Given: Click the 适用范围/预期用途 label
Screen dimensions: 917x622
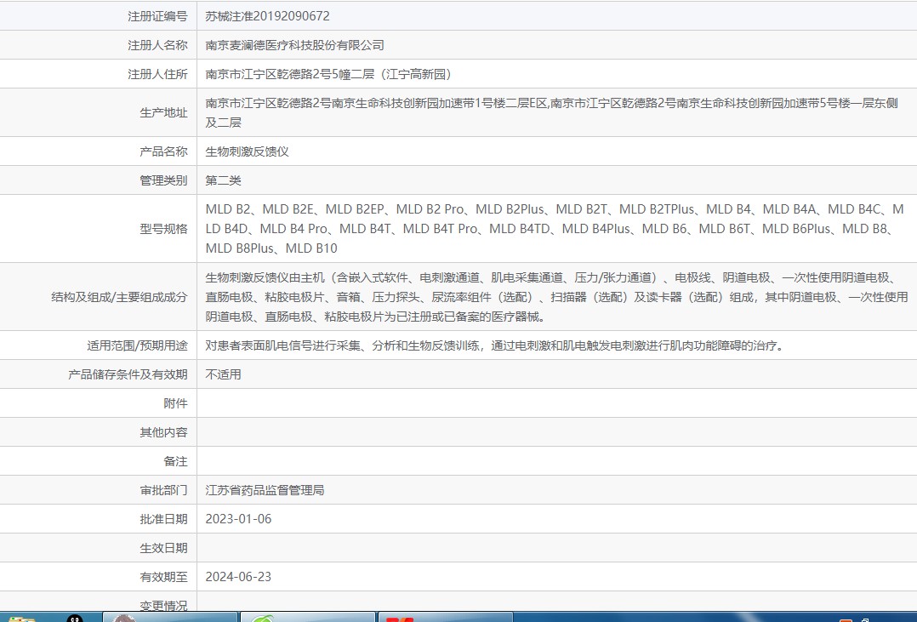Looking at the screenshot, I should pyautogui.click(x=137, y=345).
